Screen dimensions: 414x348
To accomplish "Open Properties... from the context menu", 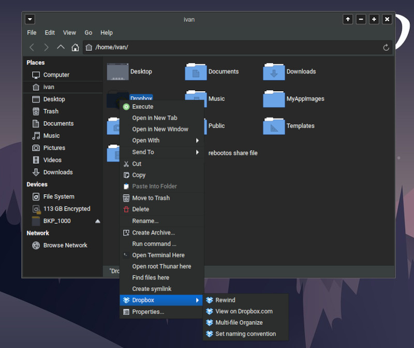I will coord(161,312).
